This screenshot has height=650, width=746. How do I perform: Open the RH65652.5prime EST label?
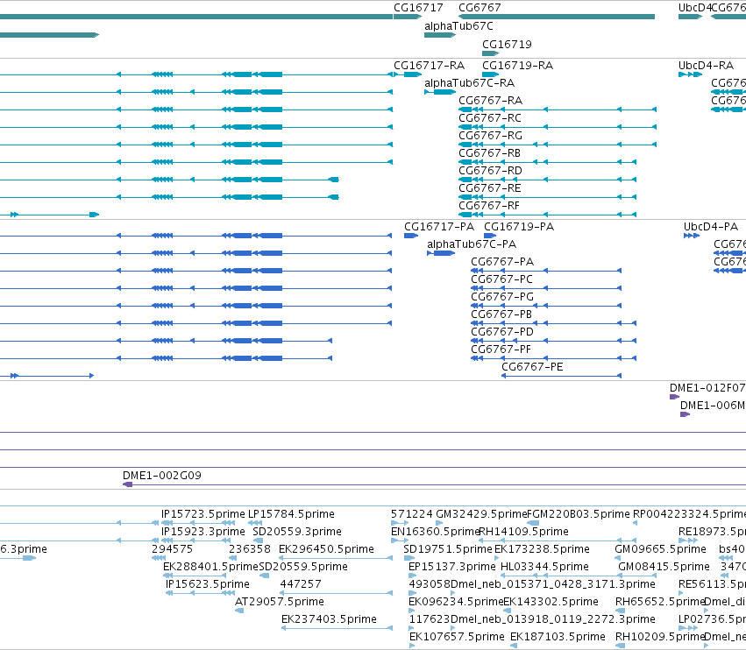click(x=660, y=602)
